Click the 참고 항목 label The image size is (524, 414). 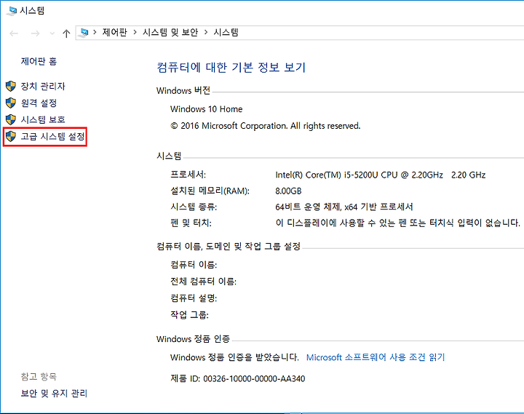[x=39, y=377]
